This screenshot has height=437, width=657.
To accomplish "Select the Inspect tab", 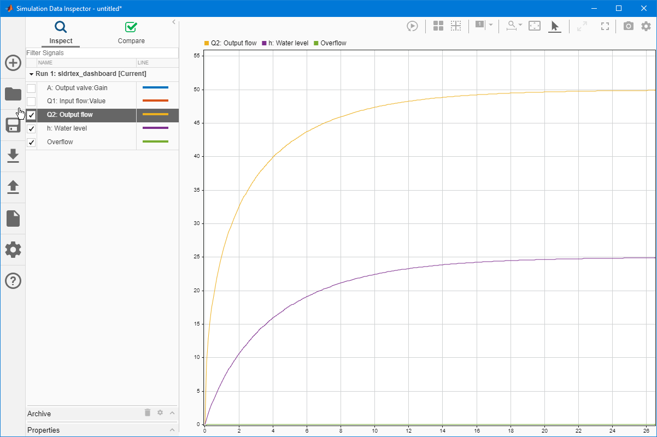I will tap(61, 33).
